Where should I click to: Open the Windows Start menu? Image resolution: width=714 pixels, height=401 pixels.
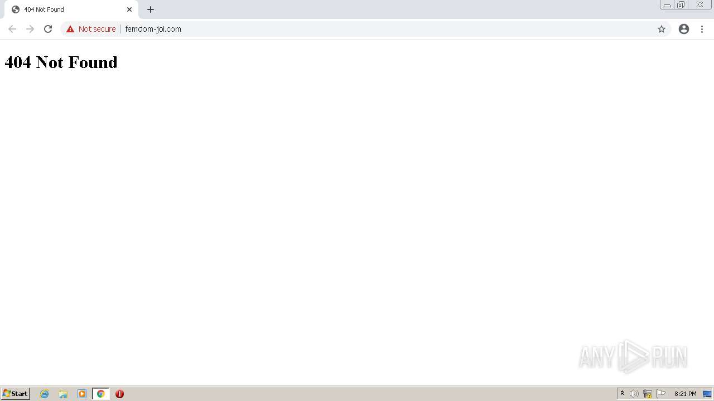click(15, 394)
